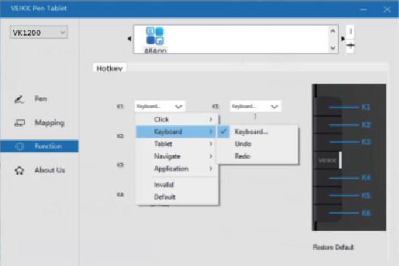Switch to the Hotkey tab
Viewport: 399px width, 266px height.
tap(110, 68)
